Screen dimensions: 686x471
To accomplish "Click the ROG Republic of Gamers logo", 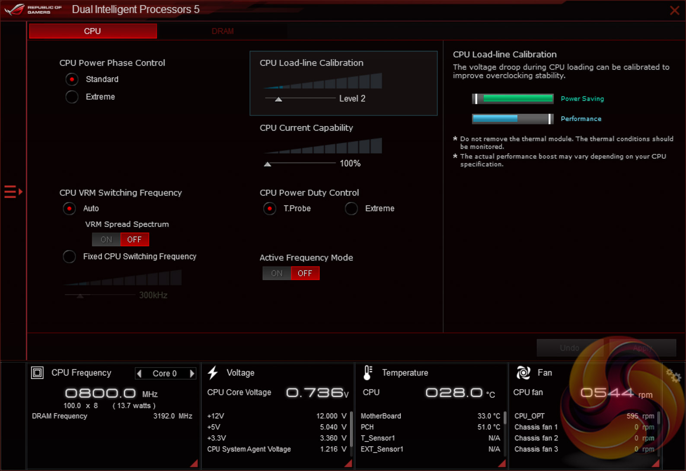I will [x=33, y=10].
